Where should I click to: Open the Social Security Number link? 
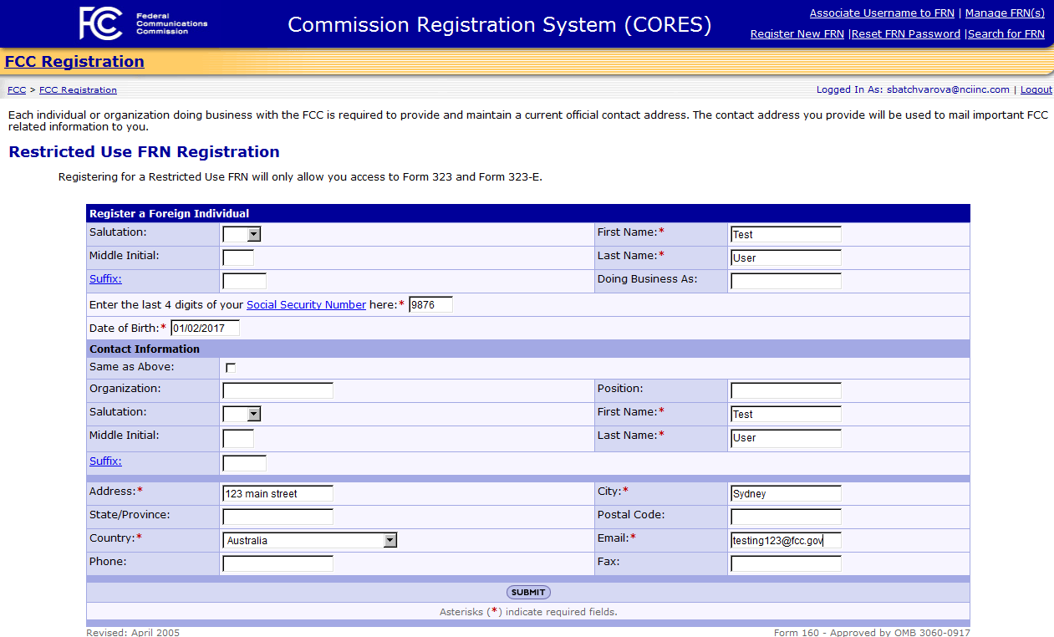tap(306, 305)
